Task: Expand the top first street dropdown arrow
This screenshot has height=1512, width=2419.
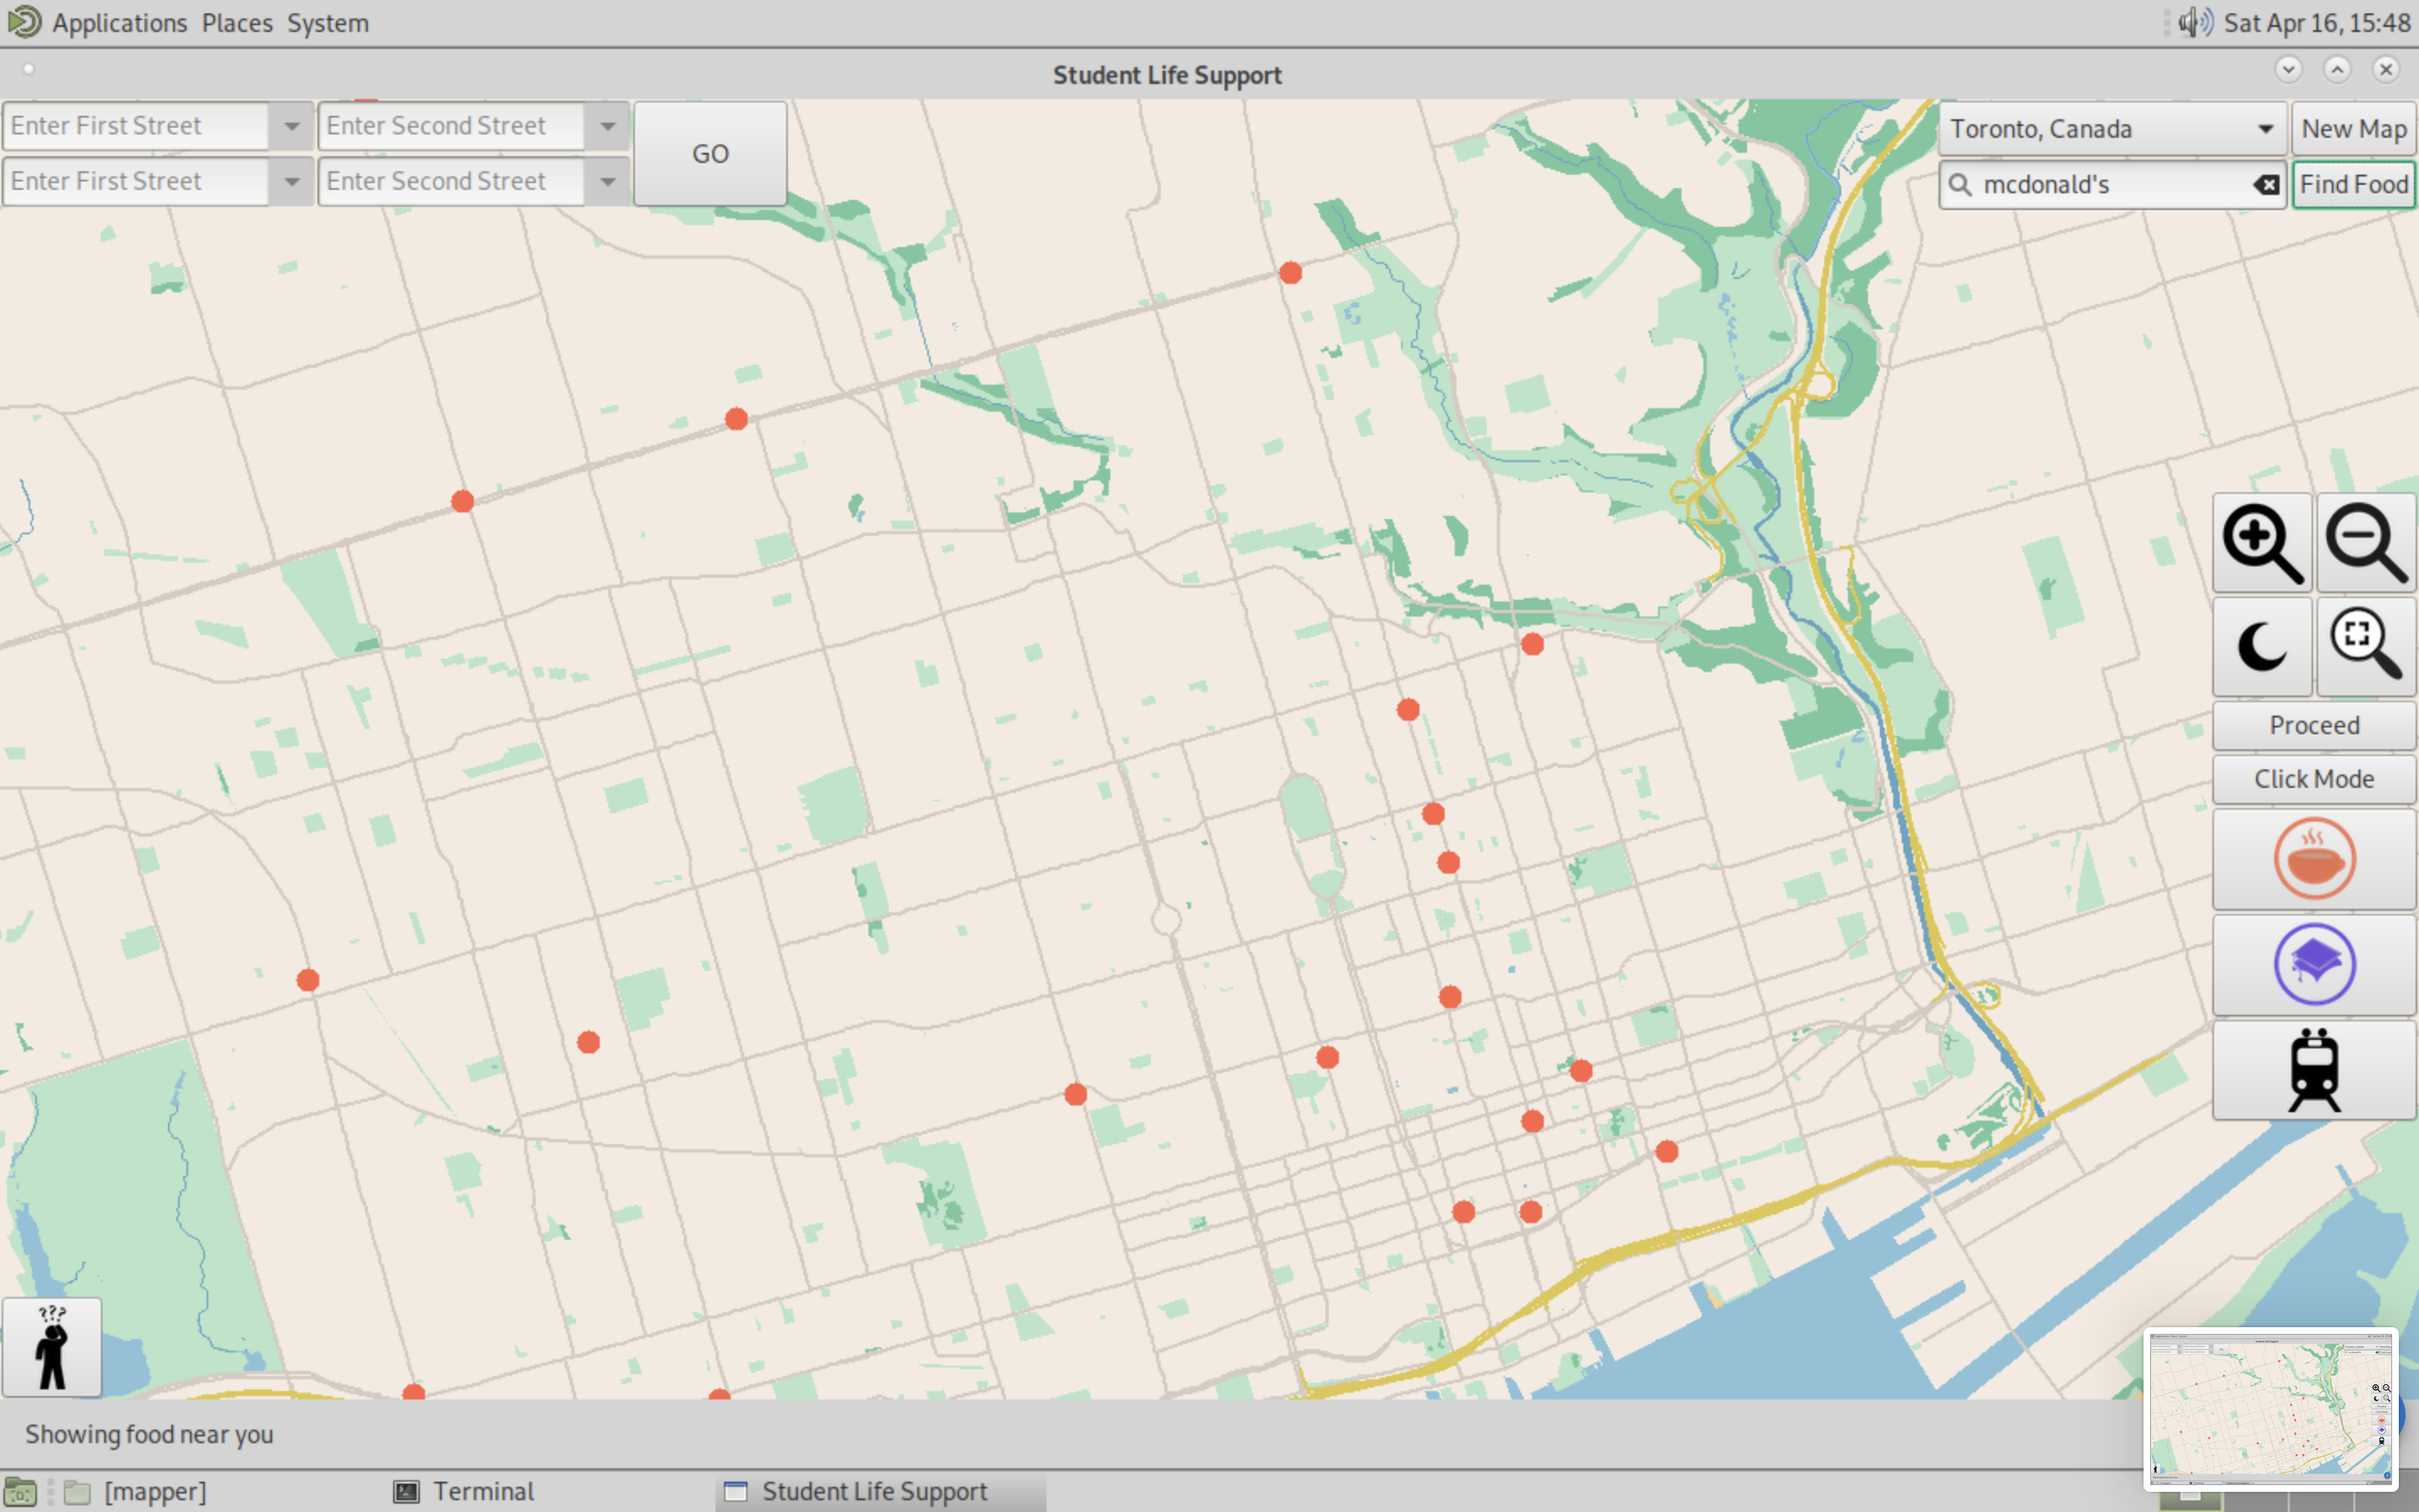Action: (x=292, y=126)
